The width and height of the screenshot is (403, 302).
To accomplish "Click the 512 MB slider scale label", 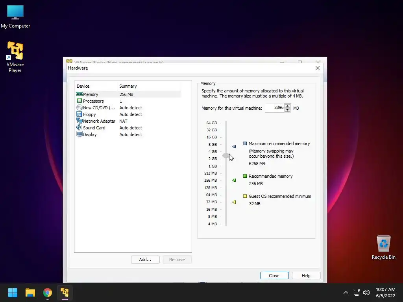I will (211, 173).
